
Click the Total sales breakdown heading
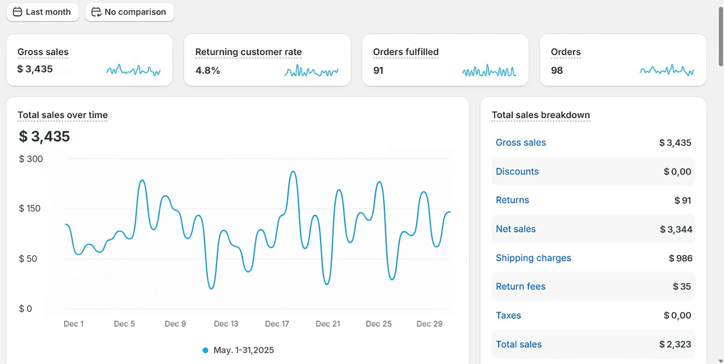coord(540,115)
